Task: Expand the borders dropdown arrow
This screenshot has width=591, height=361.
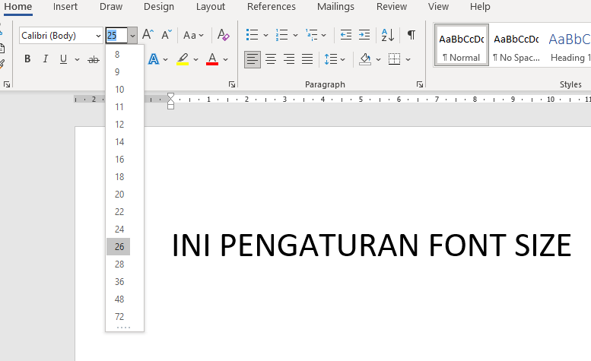Action: (x=408, y=59)
